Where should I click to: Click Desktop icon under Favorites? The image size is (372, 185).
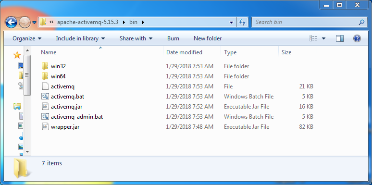(x=21, y=66)
